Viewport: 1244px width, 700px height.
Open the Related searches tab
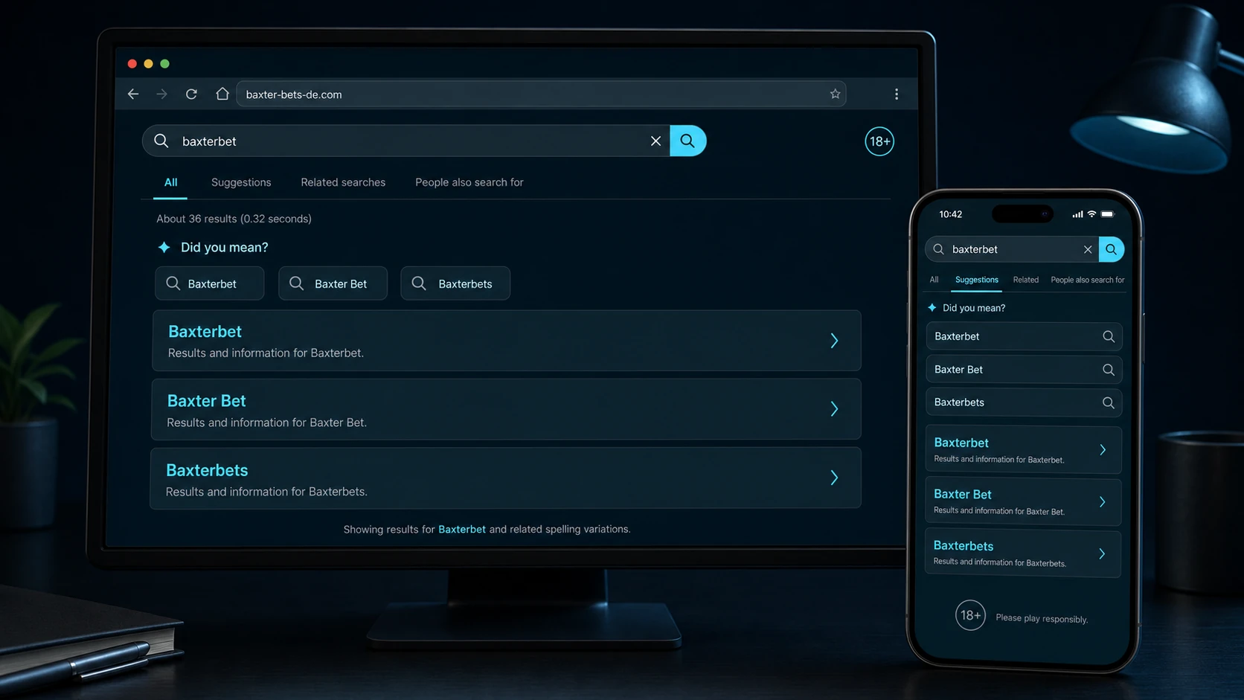tap(343, 182)
